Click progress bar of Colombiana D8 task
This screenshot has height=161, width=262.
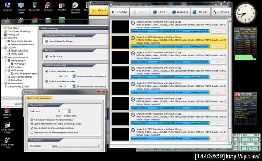pyautogui.click(x=170, y=139)
